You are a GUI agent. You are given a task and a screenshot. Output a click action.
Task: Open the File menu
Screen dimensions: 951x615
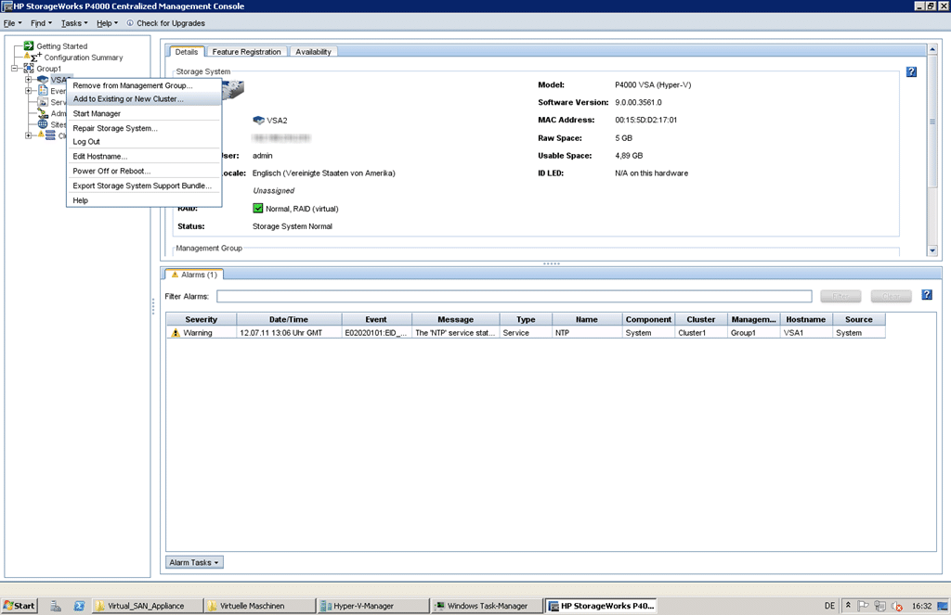coord(12,23)
